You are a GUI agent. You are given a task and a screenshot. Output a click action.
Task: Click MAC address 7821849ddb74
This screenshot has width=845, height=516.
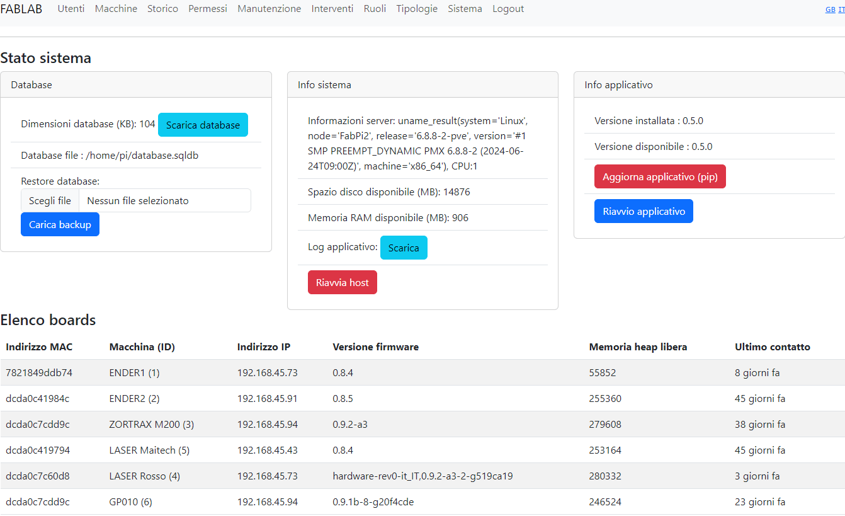tap(39, 372)
